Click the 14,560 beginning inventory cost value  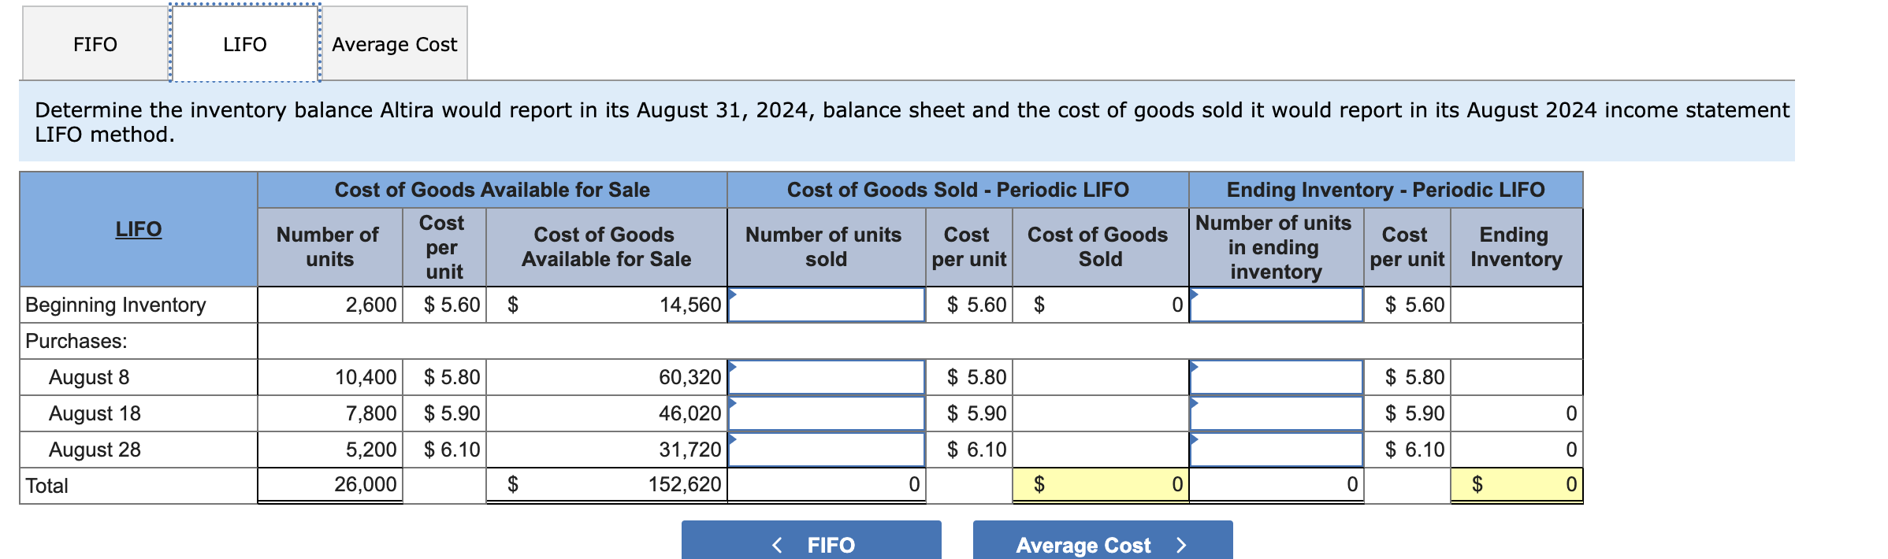[690, 305]
